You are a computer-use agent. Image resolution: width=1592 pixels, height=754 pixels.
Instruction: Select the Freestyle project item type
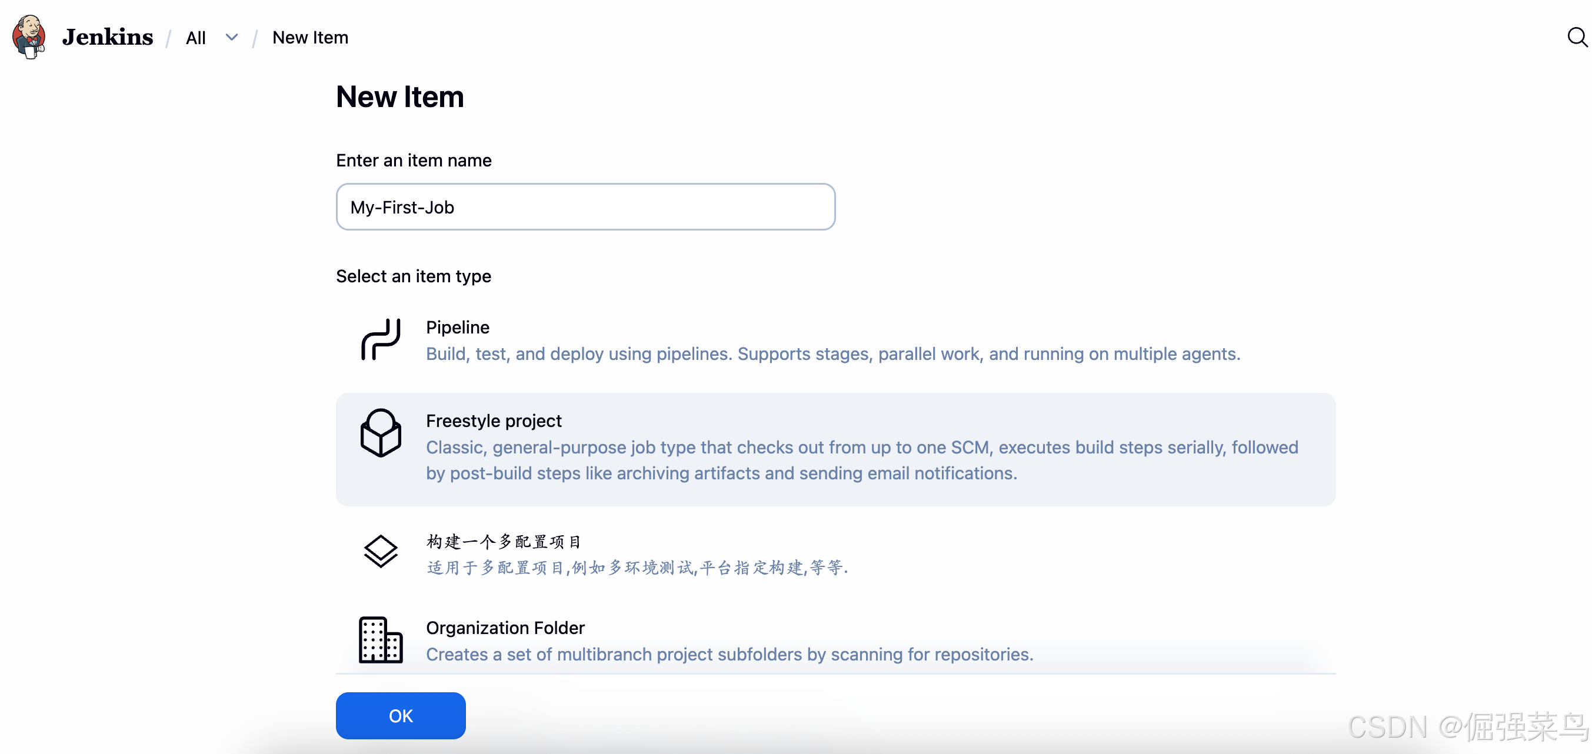point(494,421)
